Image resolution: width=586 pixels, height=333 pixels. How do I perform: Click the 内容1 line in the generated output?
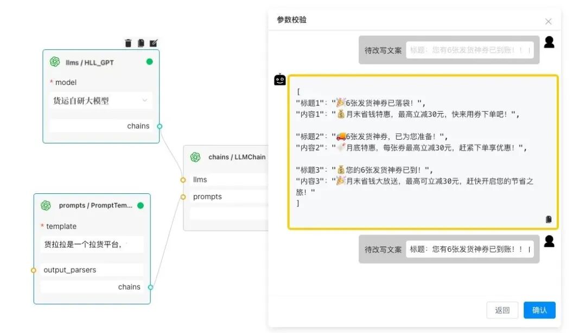point(407,114)
